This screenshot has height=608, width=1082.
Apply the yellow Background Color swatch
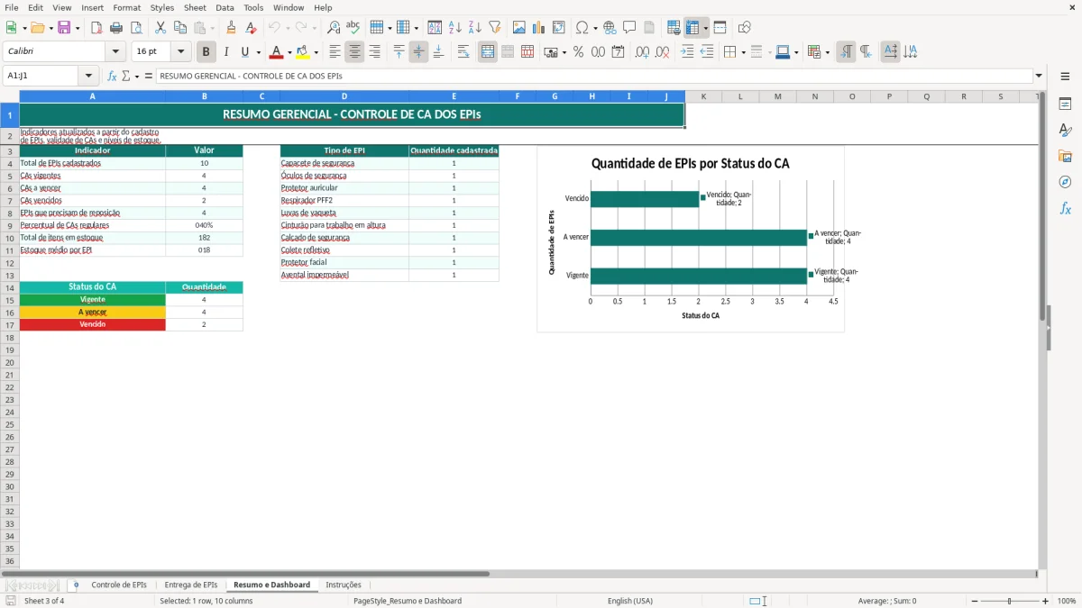pos(304,52)
